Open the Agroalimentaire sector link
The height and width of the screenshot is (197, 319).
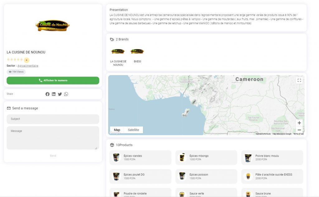(x=28, y=66)
